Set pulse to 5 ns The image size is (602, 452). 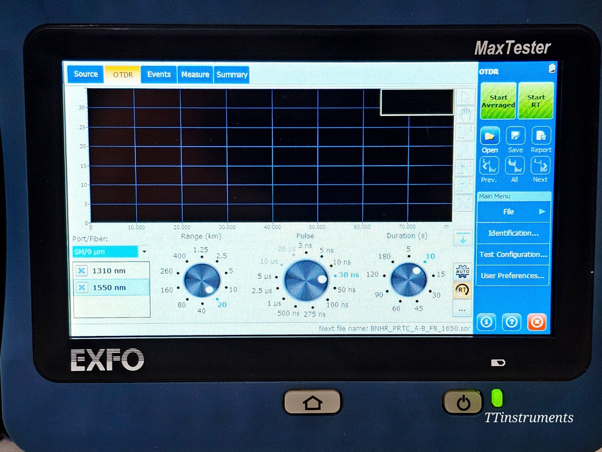327,250
